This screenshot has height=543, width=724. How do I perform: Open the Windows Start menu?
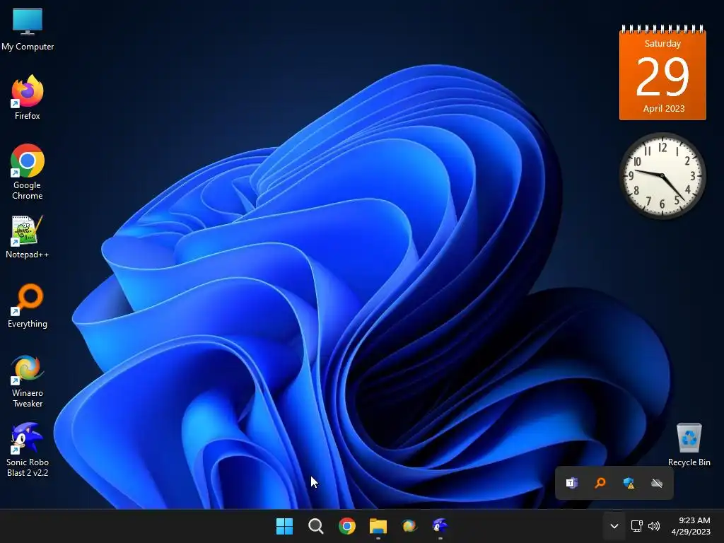(284, 526)
